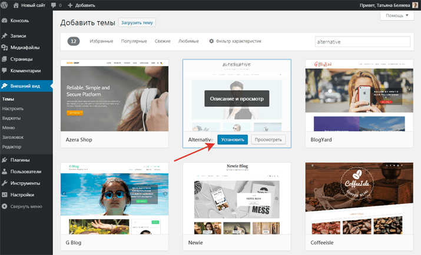Open the G Blog theme screenshot
The width and height of the screenshot is (421, 255).
tap(115, 198)
